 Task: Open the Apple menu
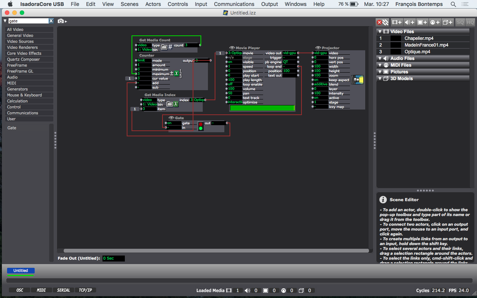point(10,4)
